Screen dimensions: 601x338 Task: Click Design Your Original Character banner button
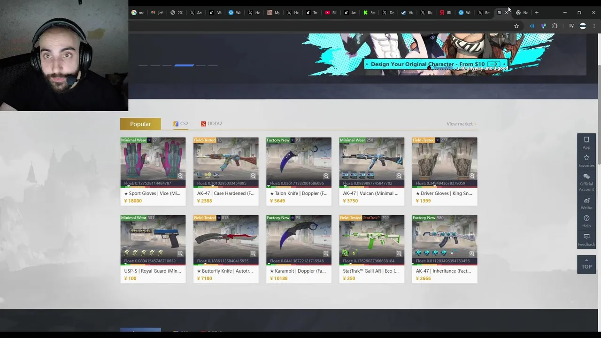pyautogui.click(x=436, y=64)
